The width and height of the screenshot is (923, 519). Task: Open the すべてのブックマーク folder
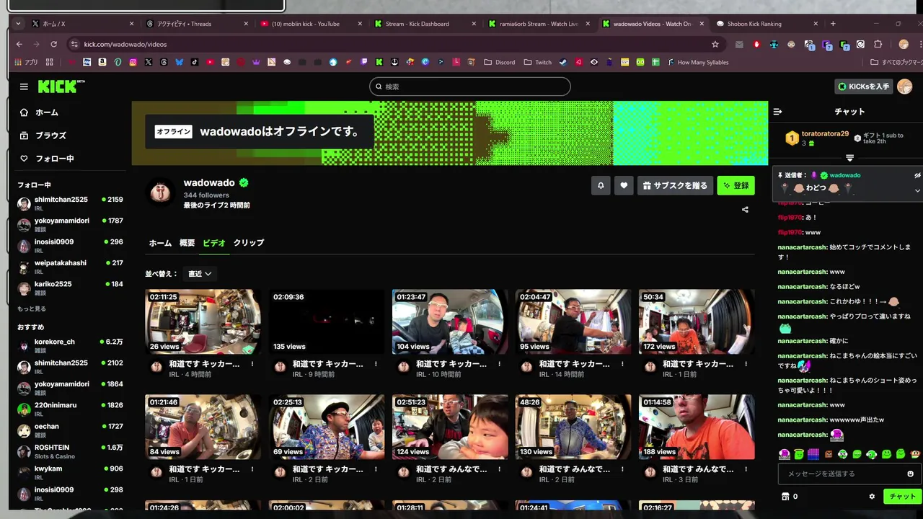pos(896,63)
